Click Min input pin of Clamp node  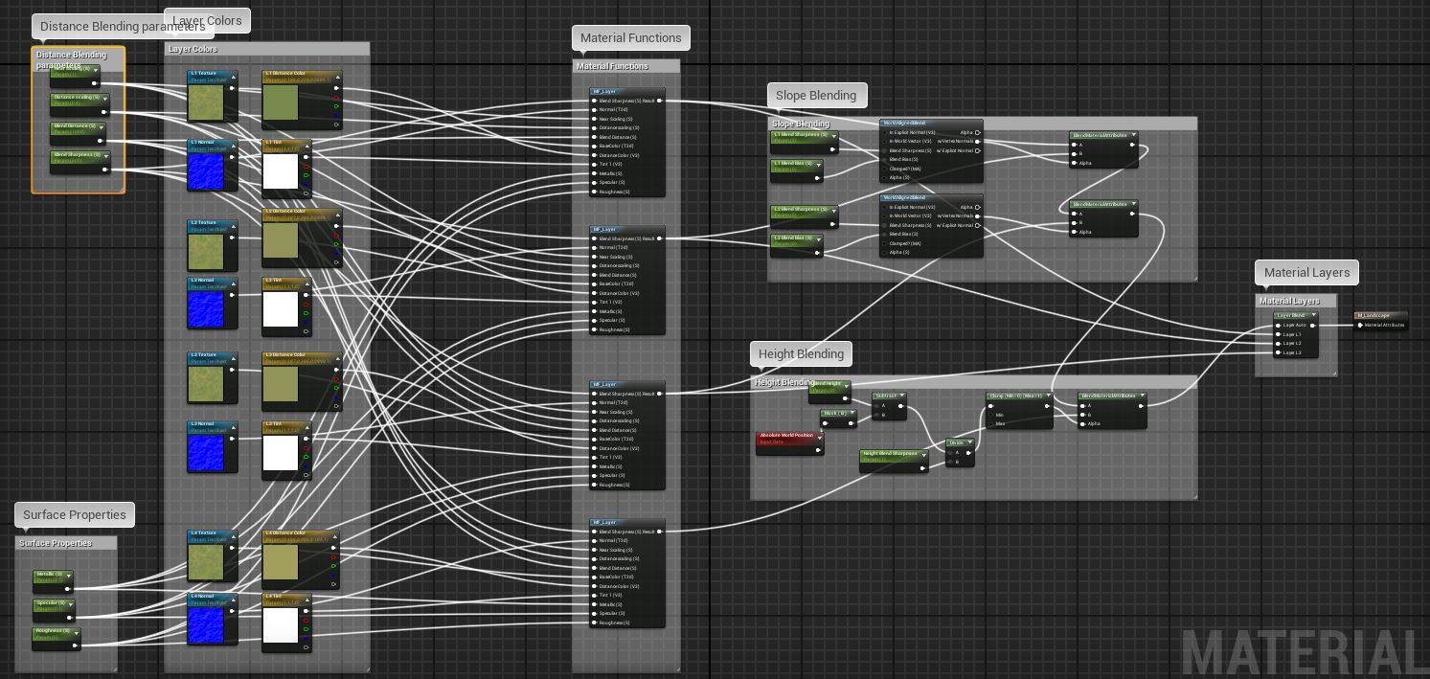click(991, 415)
